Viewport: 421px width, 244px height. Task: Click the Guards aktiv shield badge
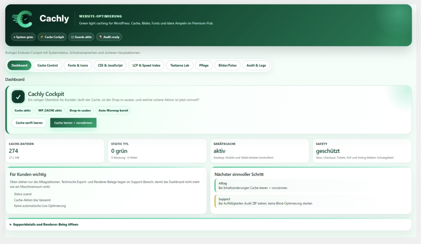[x=81, y=37]
